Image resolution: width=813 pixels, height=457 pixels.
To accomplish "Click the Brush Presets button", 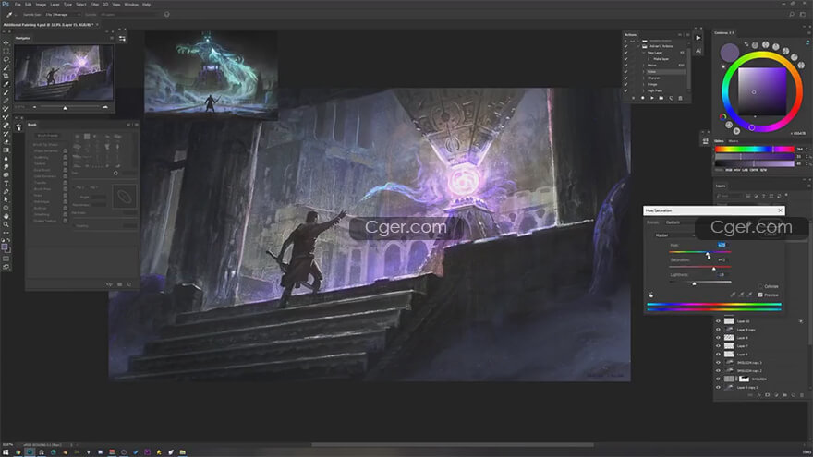I will [x=48, y=135].
